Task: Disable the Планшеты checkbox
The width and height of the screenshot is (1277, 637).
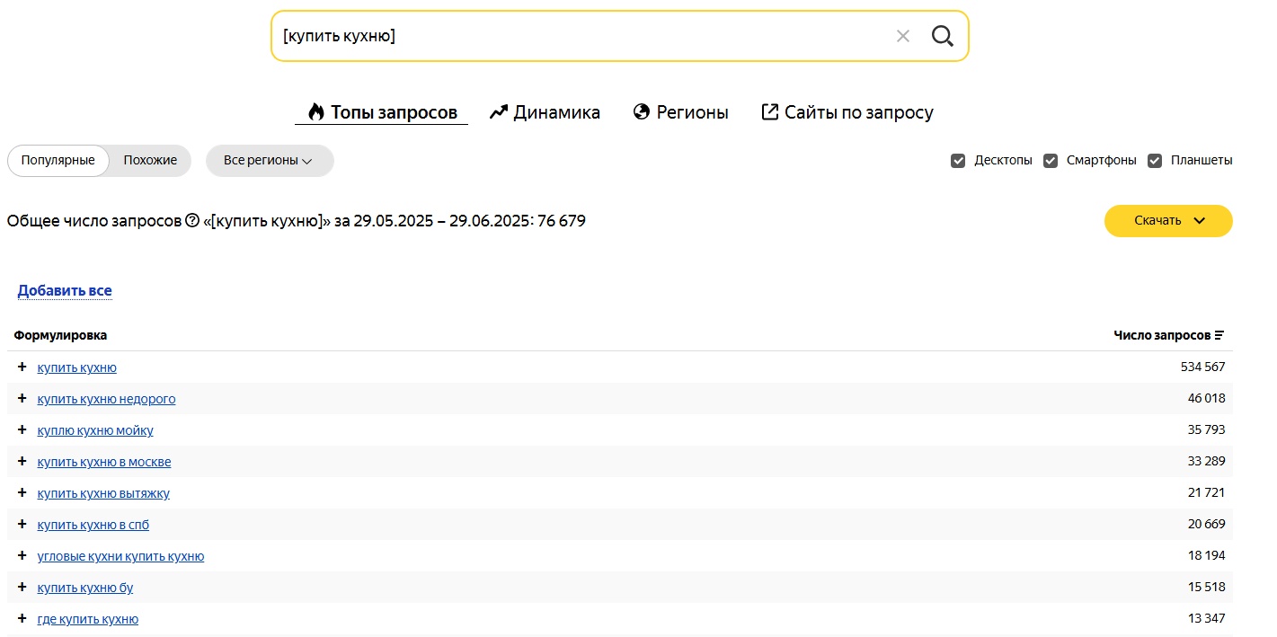Action: pos(1155,161)
